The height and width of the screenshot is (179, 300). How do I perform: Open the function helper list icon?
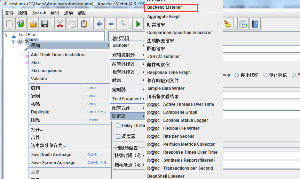point(243,24)
